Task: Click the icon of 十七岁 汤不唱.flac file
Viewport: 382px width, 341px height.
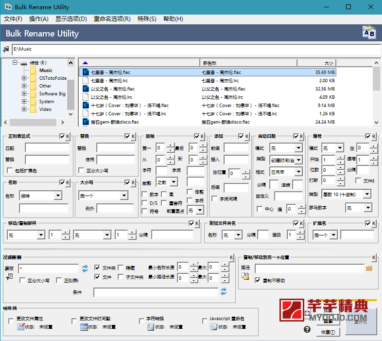Action: tap(86, 106)
